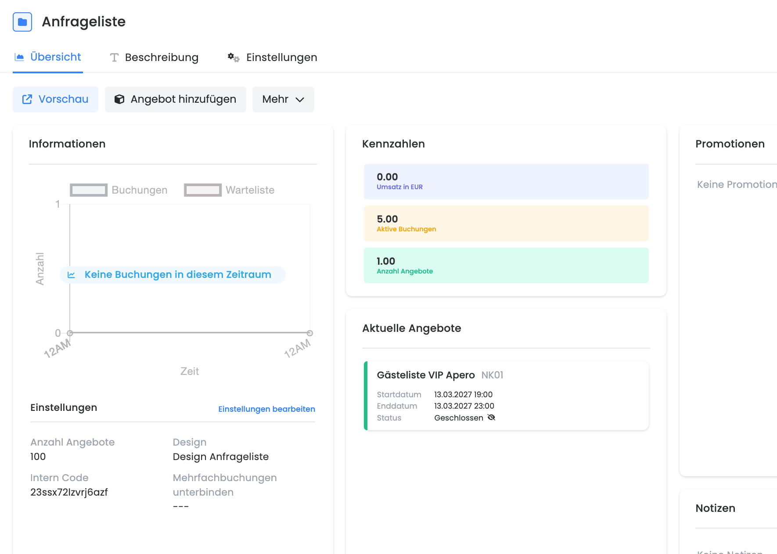This screenshot has width=777, height=554.
Task: Click Einstellungen bearbeiten link
Action: 267,409
